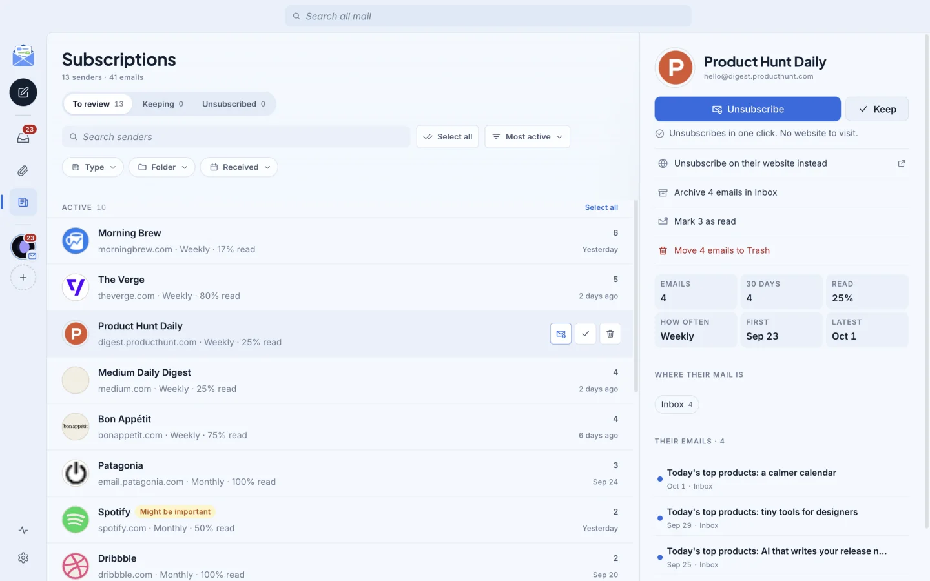930x581 pixels.
Task: Click the Patagonia sender logo
Action: click(x=76, y=473)
